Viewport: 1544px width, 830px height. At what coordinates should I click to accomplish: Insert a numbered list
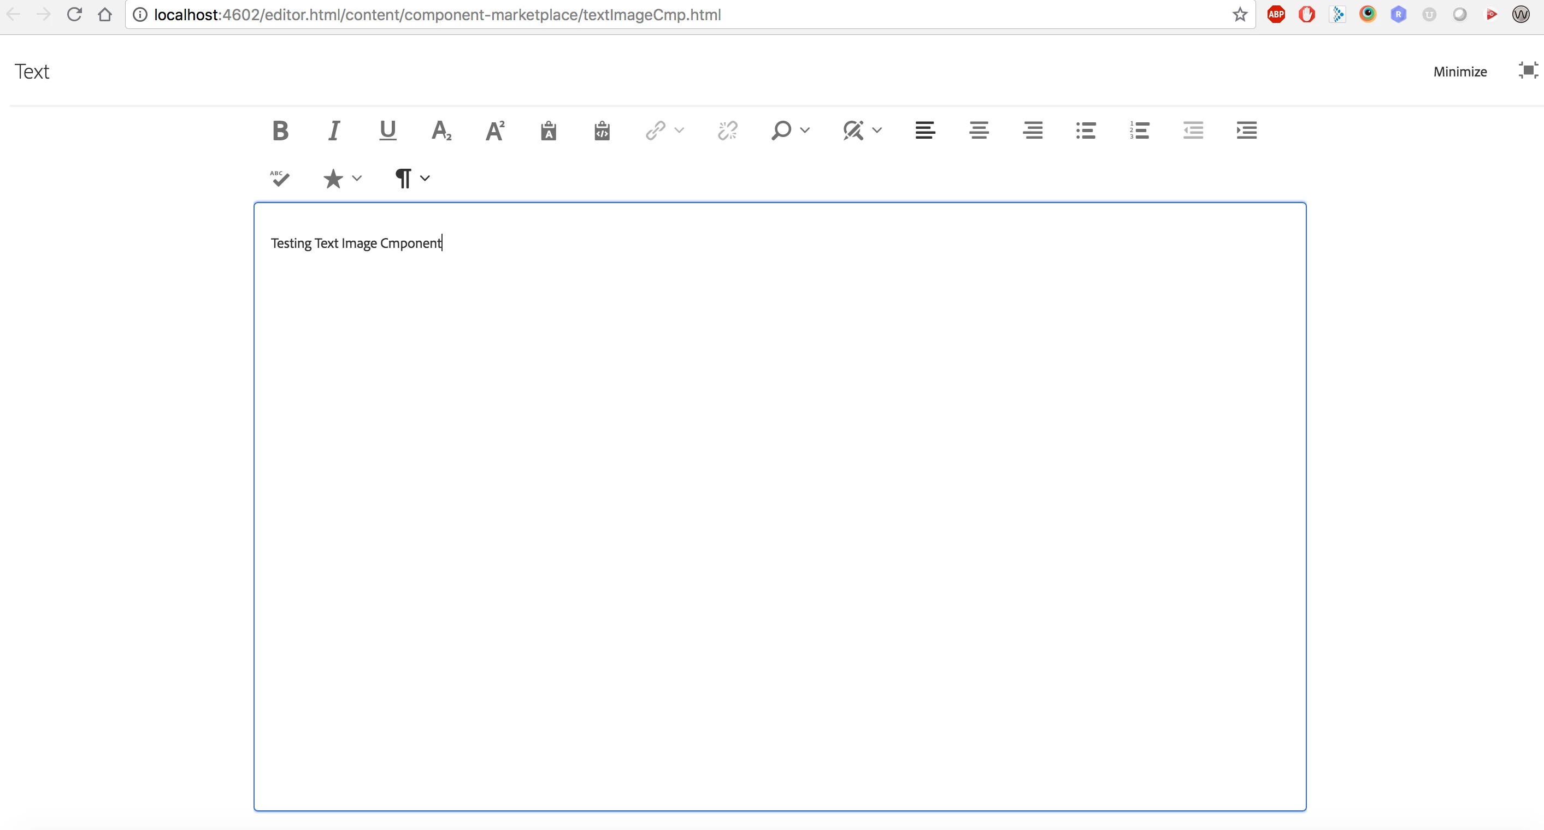pyautogui.click(x=1139, y=131)
